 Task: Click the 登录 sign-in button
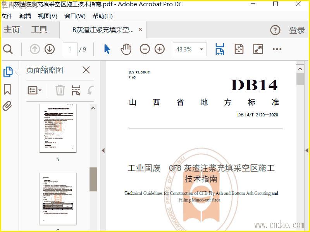[297, 30]
